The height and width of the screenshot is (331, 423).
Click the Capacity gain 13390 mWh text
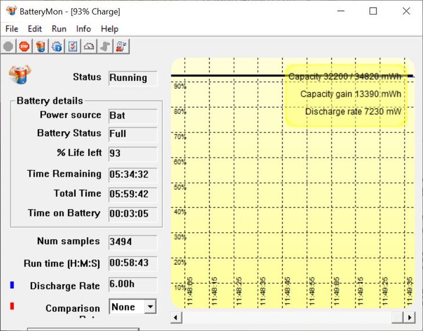click(351, 94)
